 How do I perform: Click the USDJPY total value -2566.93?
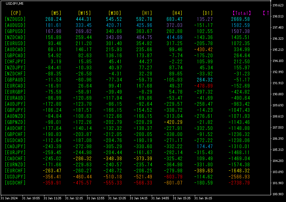coord(239,177)
